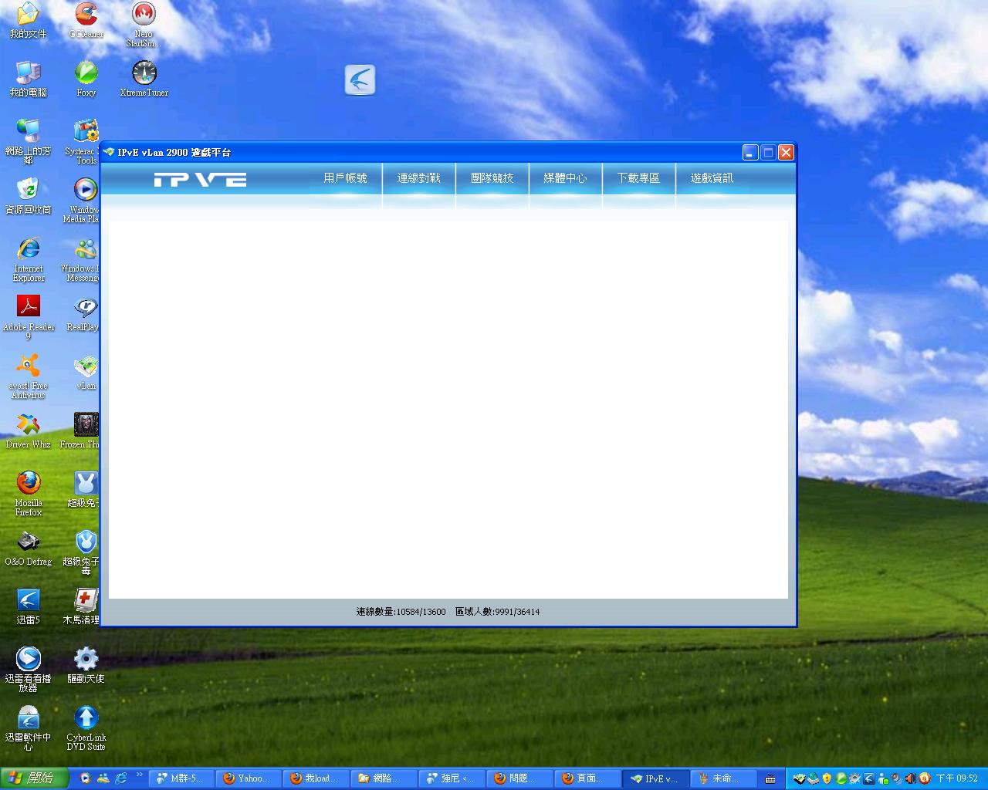
Task: Switch to the 問題 Firefox taskbar button
Action: pyautogui.click(x=519, y=778)
